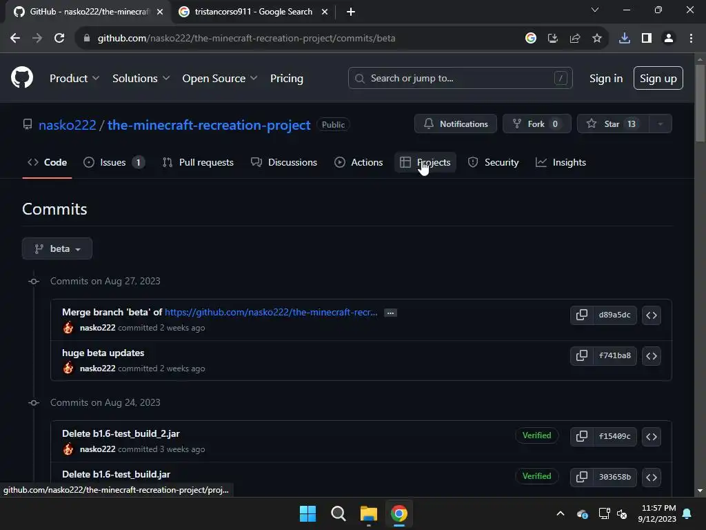Open the Pull requests tab
The width and height of the screenshot is (706, 530).
198,162
